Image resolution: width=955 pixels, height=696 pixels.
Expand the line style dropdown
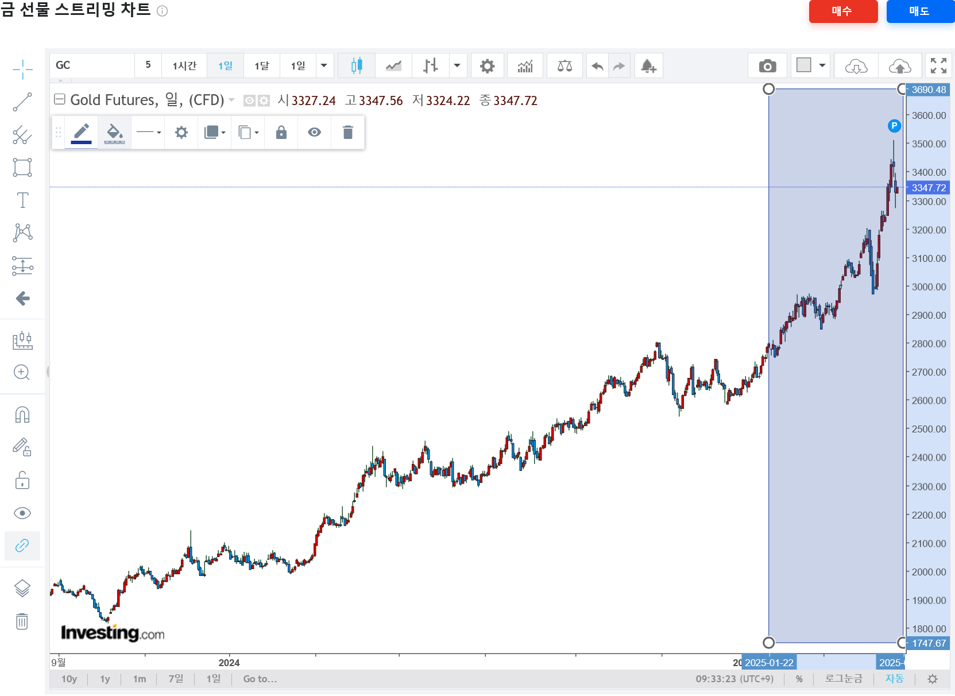[149, 133]
